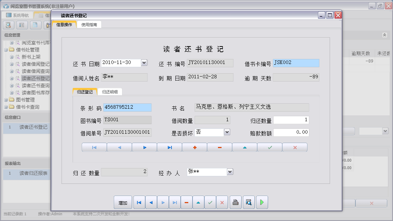Select the print icon in the bottom toolbar

[x=236, y=202]
